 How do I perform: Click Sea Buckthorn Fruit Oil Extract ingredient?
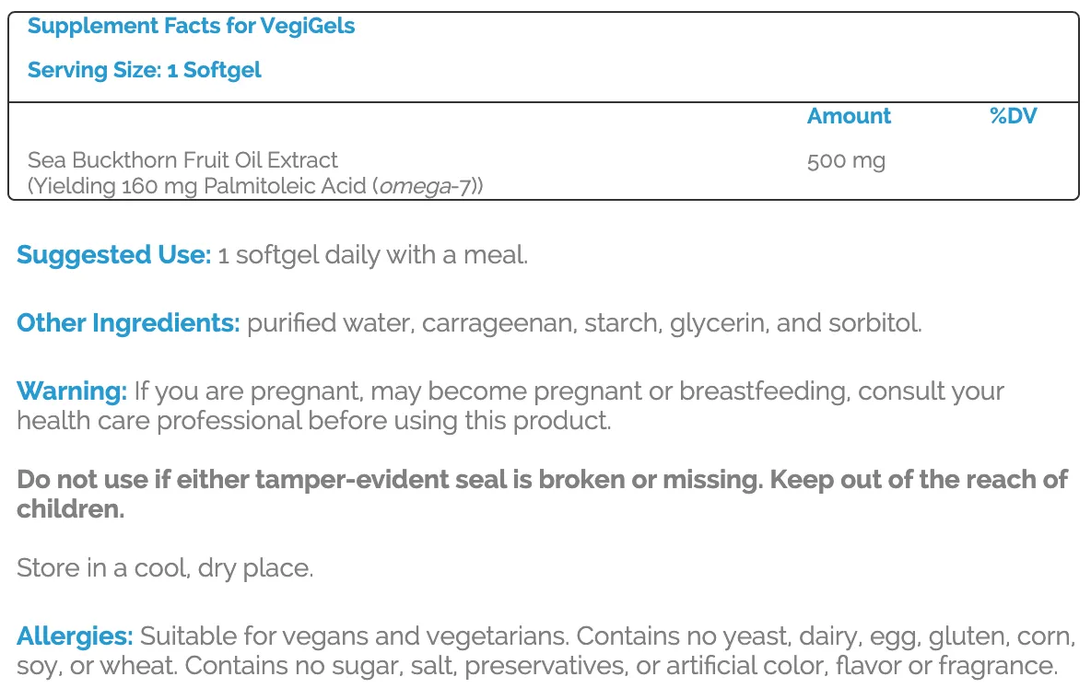click(x=182, y=160)
